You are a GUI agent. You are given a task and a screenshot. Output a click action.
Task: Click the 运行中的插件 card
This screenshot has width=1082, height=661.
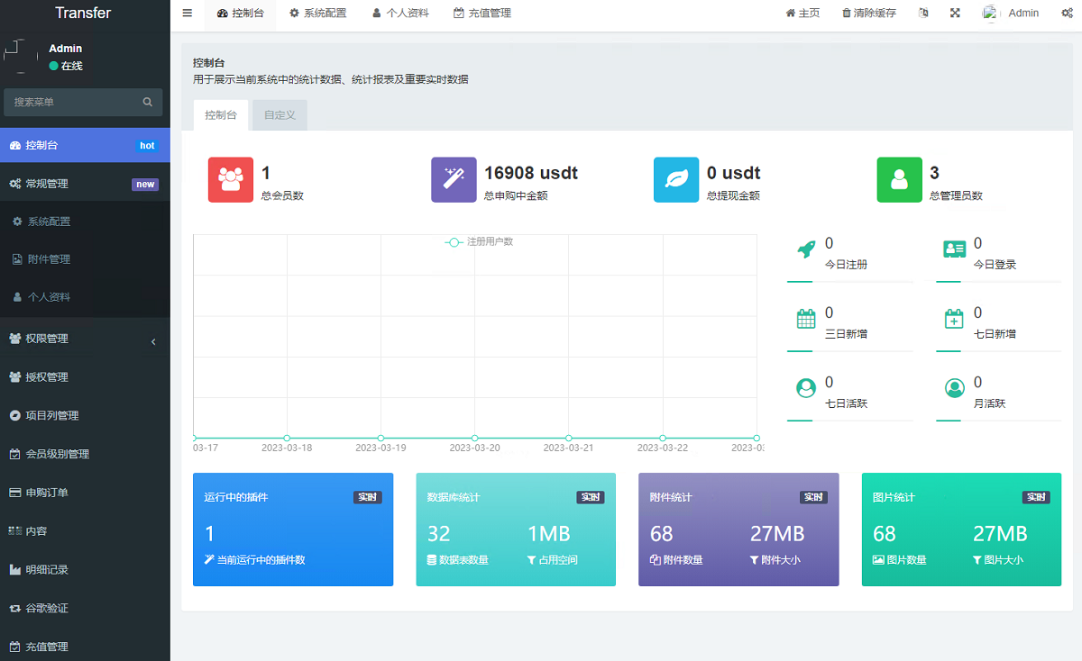[293, 530]
